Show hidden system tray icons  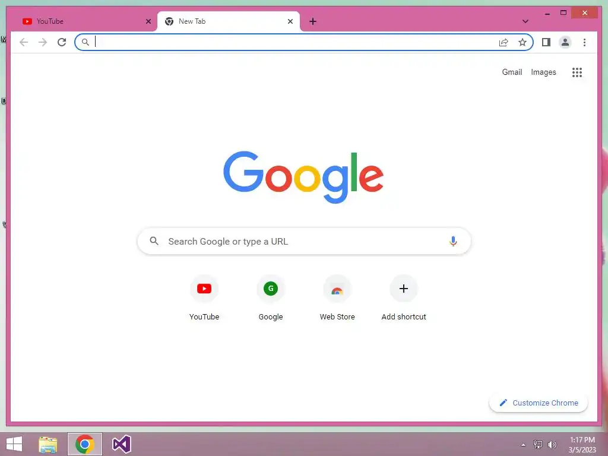[x=523, y=445]
